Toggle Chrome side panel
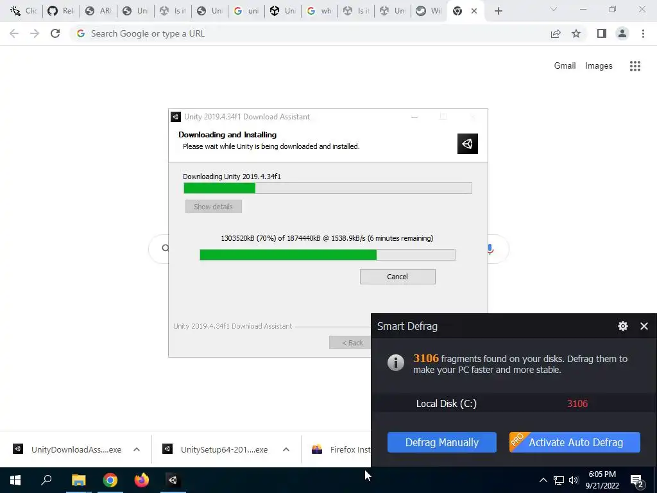657x493 pixels. [602, 33]
